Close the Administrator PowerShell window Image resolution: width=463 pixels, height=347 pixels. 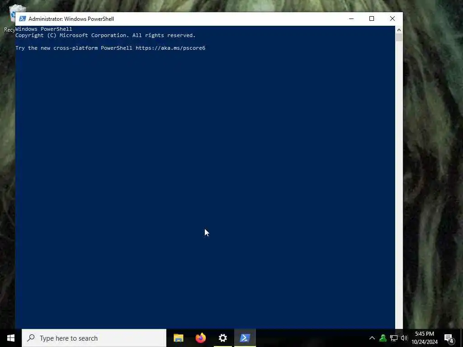pos(392,19)
